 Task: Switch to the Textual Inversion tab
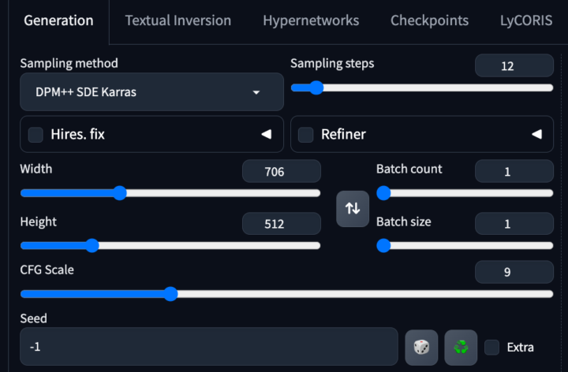point(178,20)
